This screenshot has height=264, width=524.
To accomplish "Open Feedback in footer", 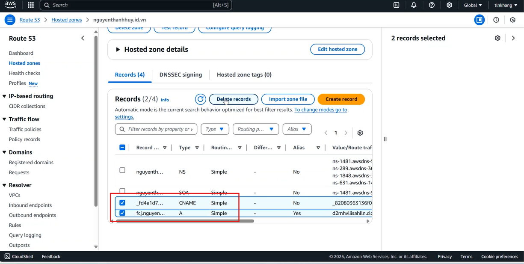I will click(x=51, y=256).
